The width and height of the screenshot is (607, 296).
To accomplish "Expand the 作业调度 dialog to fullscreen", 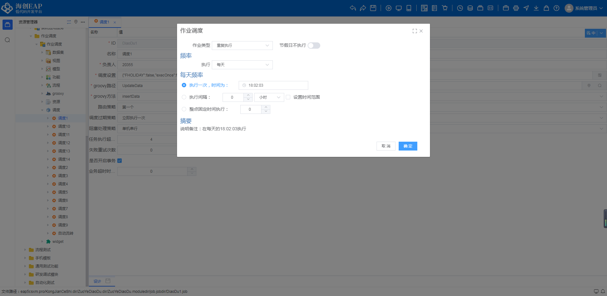I will pos(414,31).
